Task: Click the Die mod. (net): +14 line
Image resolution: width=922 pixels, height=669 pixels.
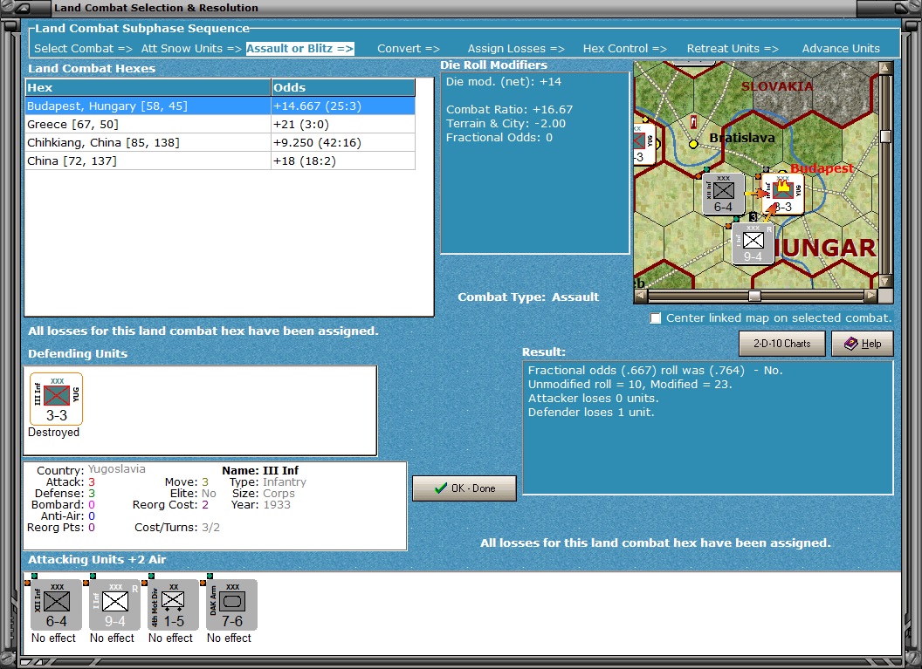Action: click(503, 82)
